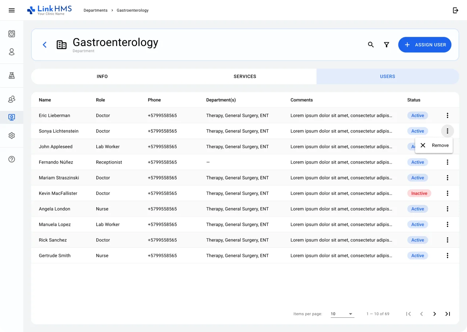Select the Mariam Straszinski name cell
This screenshot has width=467, height=332.
(x=59, y=178)
